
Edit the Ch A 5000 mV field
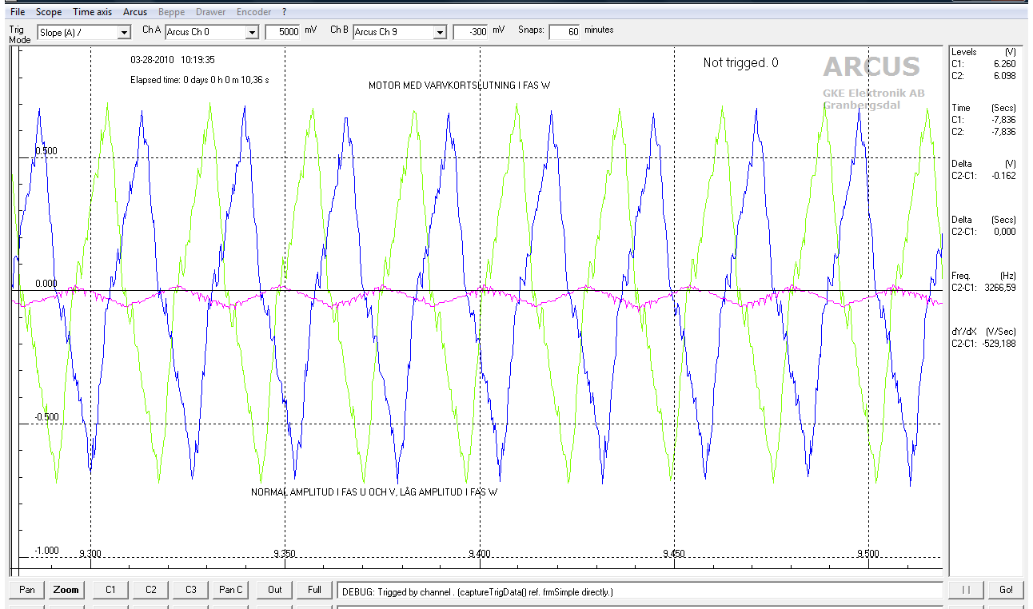(x=283, y=32)
